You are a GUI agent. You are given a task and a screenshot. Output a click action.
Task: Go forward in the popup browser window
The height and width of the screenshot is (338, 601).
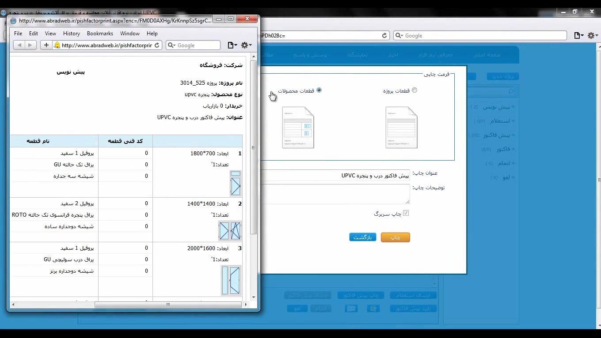coord(30,45)
